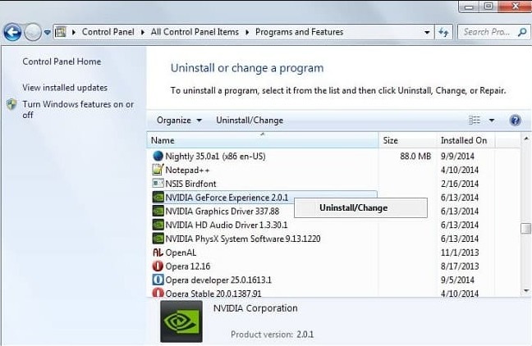The width and height of the screenshot is (532, 346).
Task: Expand the view options dropdown arrow
Action: click(492, 121)
